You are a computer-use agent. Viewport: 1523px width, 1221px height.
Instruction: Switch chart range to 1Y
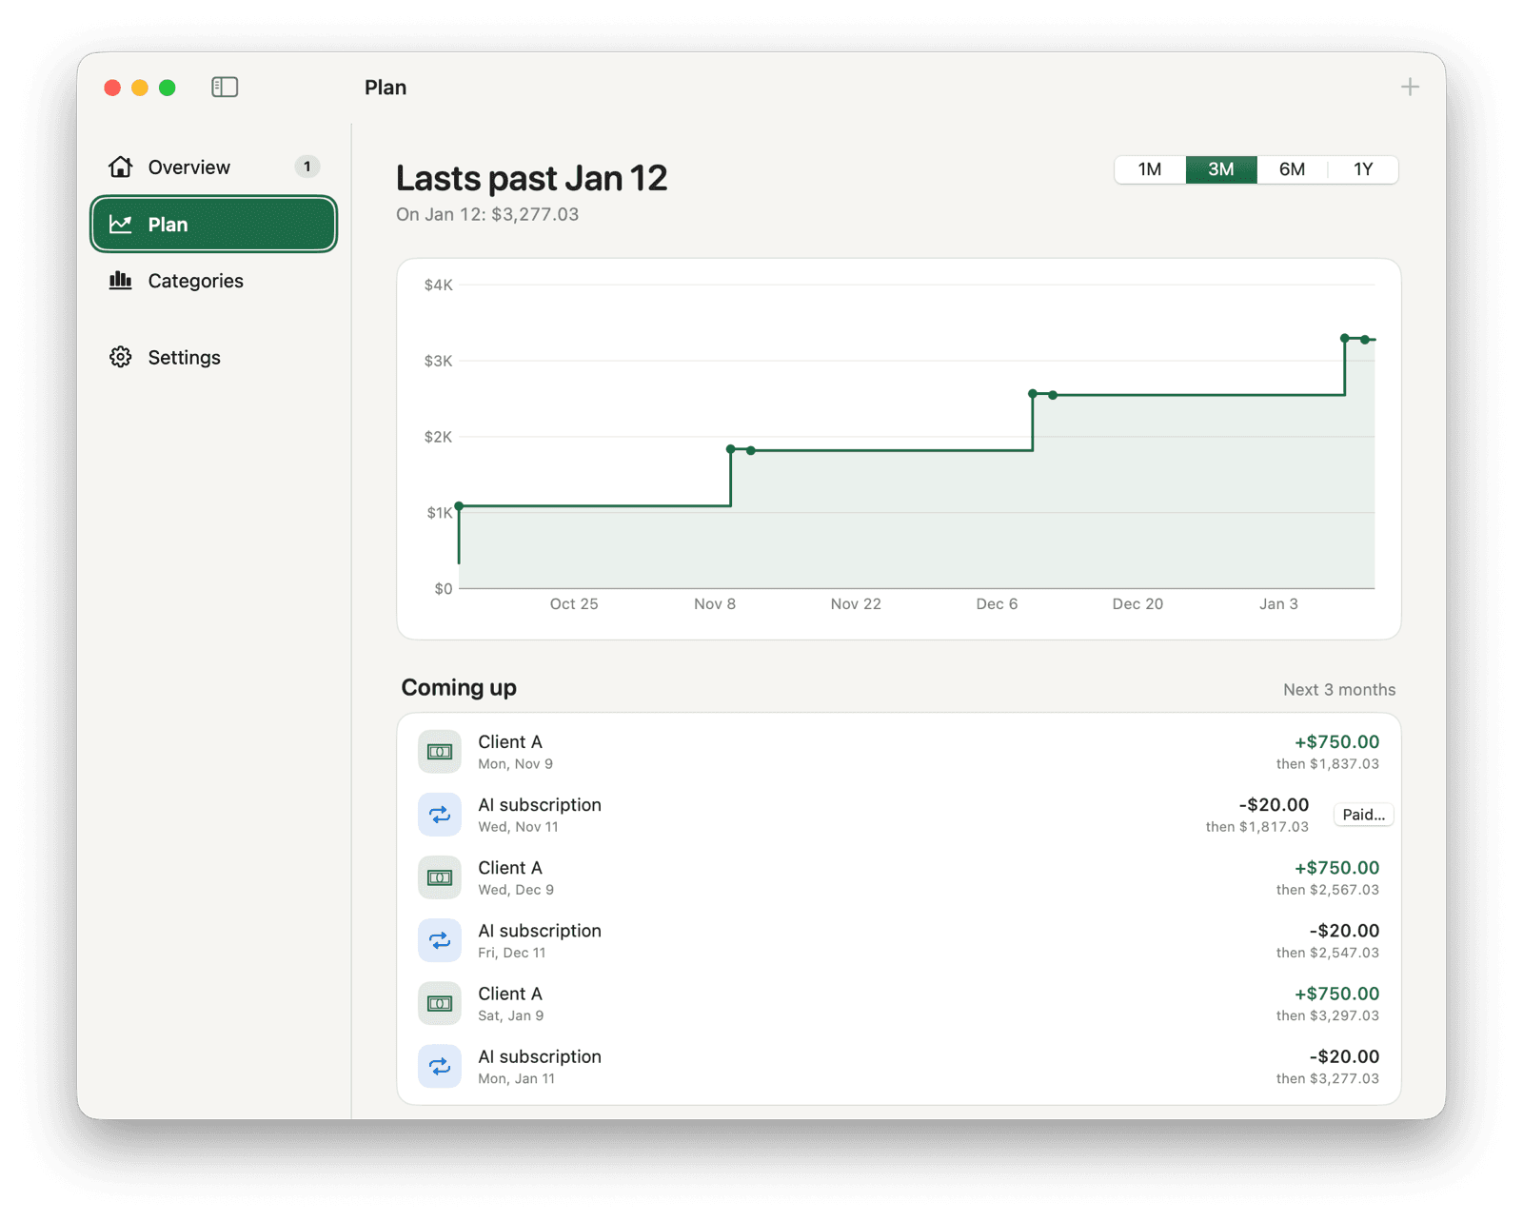pyautogui.click(x=1363, y=169)
